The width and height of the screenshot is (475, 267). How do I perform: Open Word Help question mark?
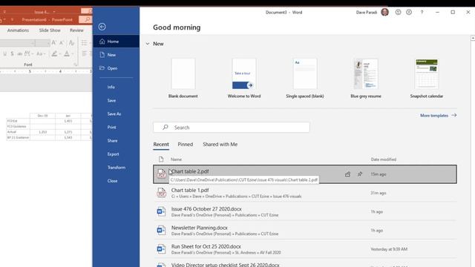422,13
